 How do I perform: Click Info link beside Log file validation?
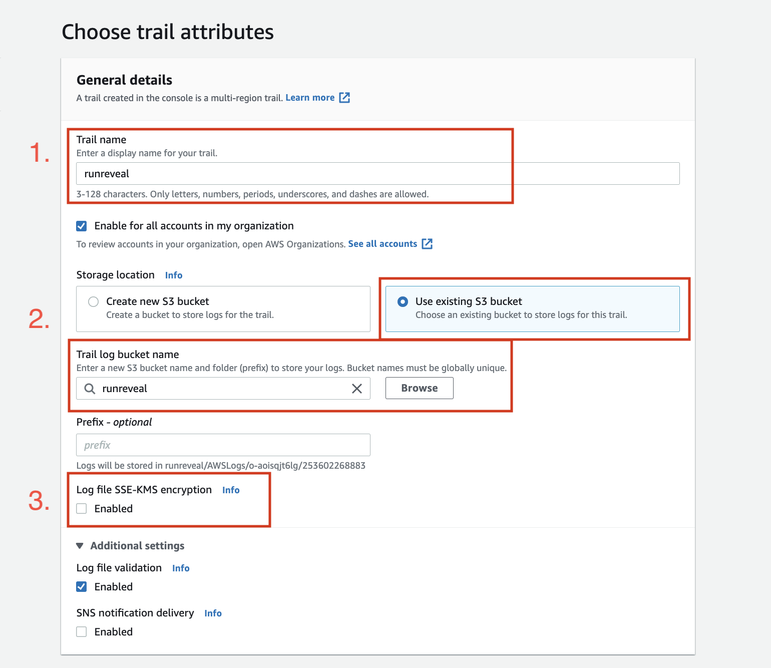181,568
